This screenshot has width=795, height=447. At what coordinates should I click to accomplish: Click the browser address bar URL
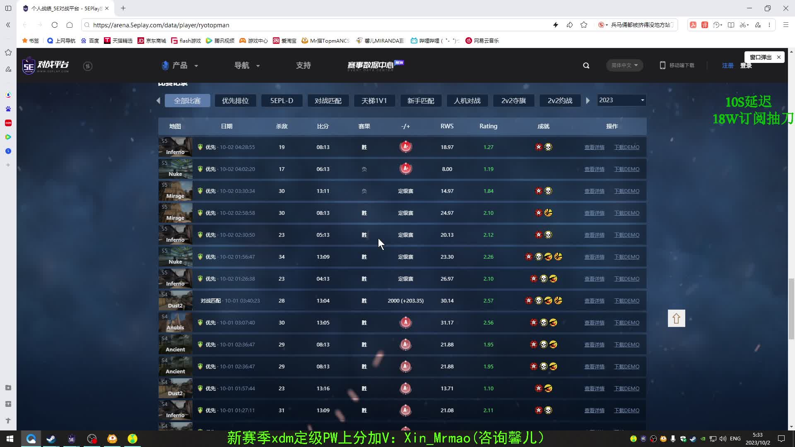(161, 25)
